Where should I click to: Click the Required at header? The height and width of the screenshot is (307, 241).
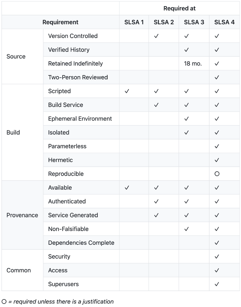[180, 8]
